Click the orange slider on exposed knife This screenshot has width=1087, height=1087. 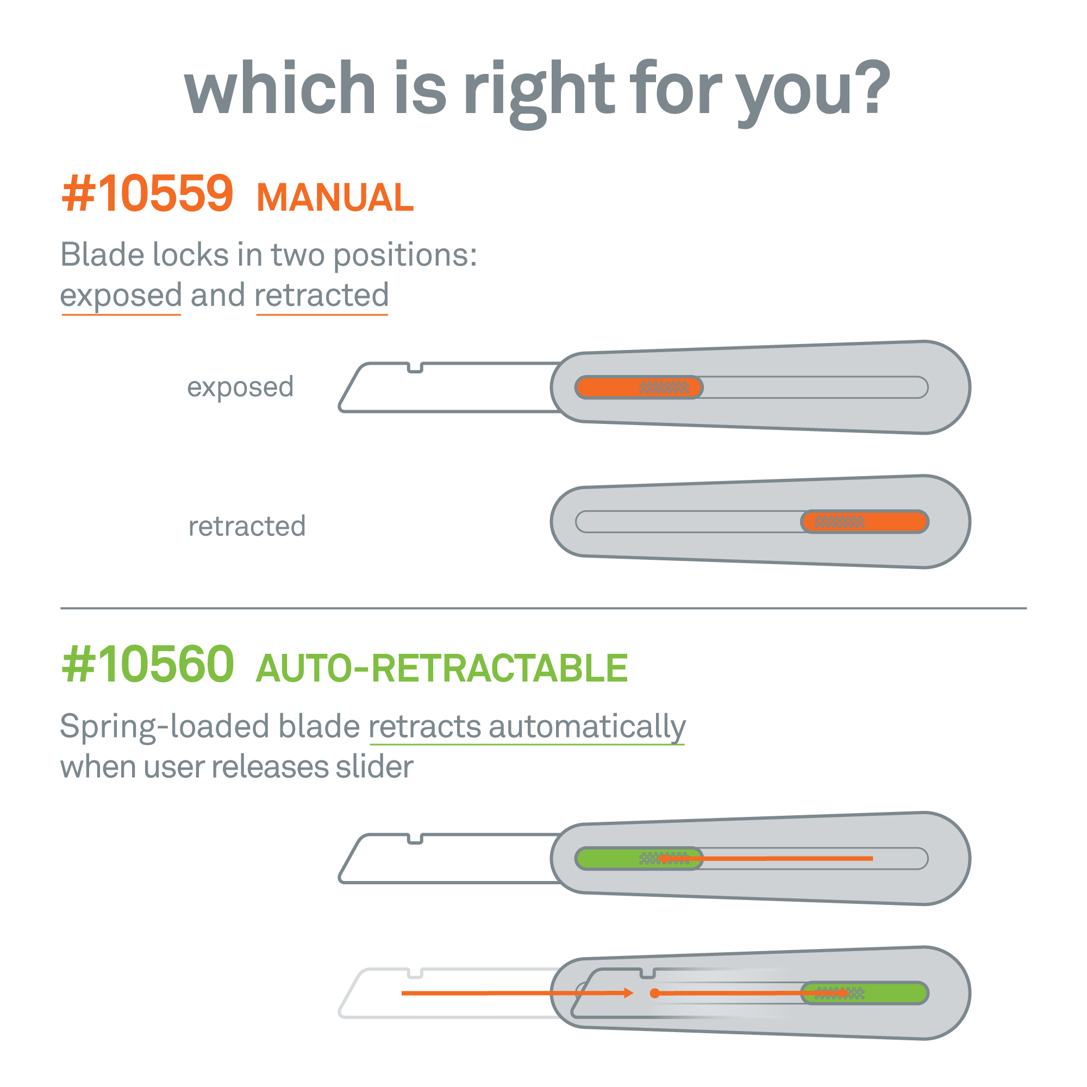tap(639, 387)
